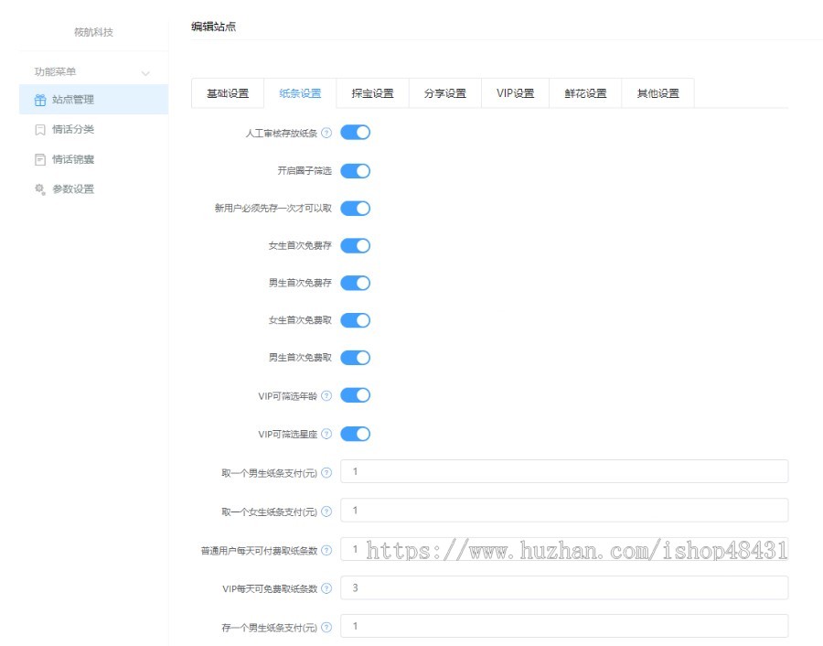
Task: Click the gift icon beside 站点管理
Action: click(x=40, y=100)
